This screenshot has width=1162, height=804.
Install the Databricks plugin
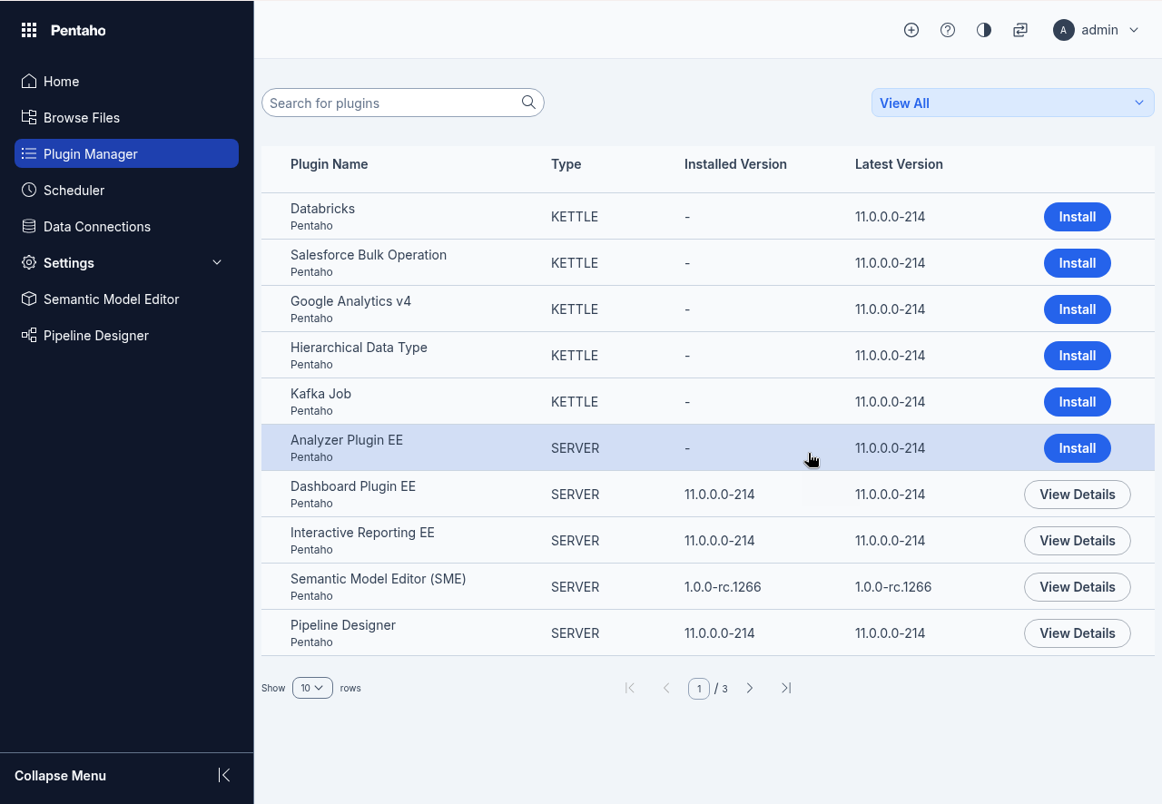tap(1077, 217)
